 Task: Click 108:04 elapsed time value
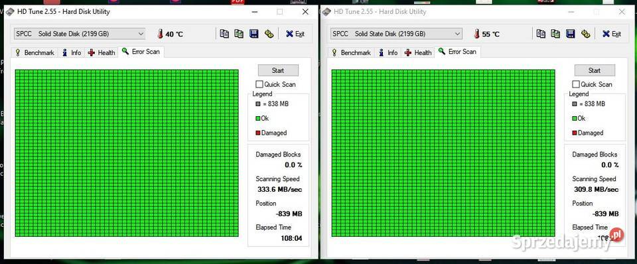pos(291,238)
